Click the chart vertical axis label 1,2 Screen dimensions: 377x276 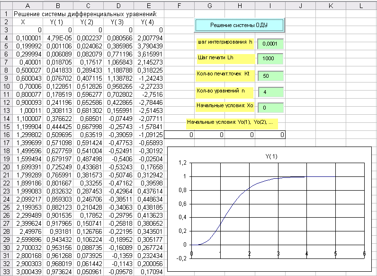[182, 163]
